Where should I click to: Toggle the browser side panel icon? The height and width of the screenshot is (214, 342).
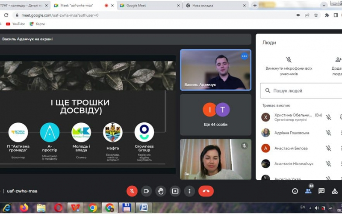click(336, 15)
